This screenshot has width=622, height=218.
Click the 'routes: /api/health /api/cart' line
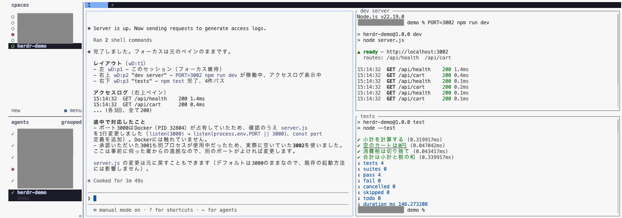point(407,58)
